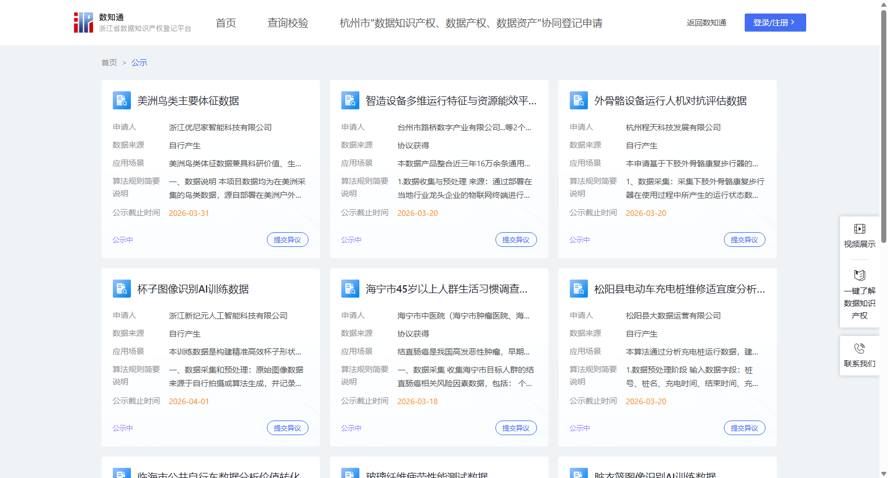888x478 pixels.
Task: Click the page vertical scrollbar
Action: point(883,126)
